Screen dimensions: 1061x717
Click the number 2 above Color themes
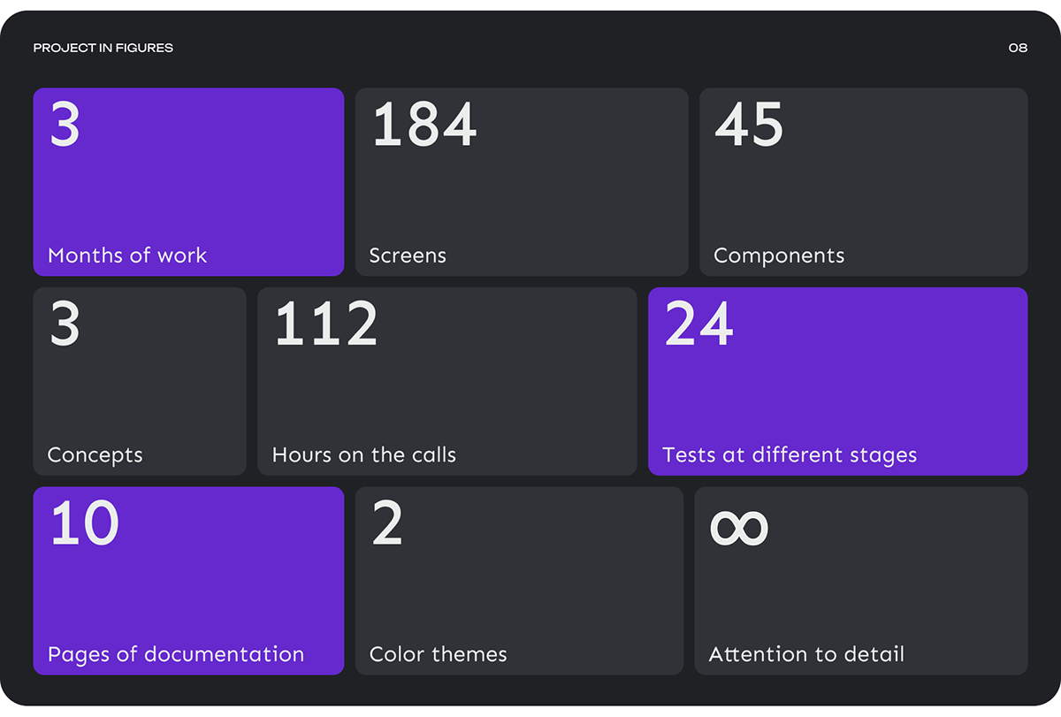click(387, 523)
